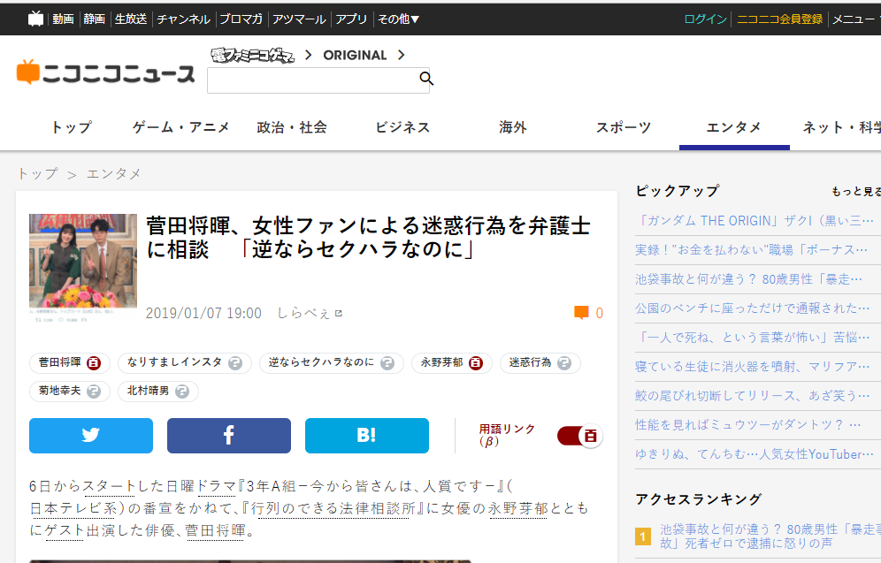This screenshot has height=563, width=881.
Task: Toggle the 用語リンク(β) switch
Action: click(x=580, y=436)
